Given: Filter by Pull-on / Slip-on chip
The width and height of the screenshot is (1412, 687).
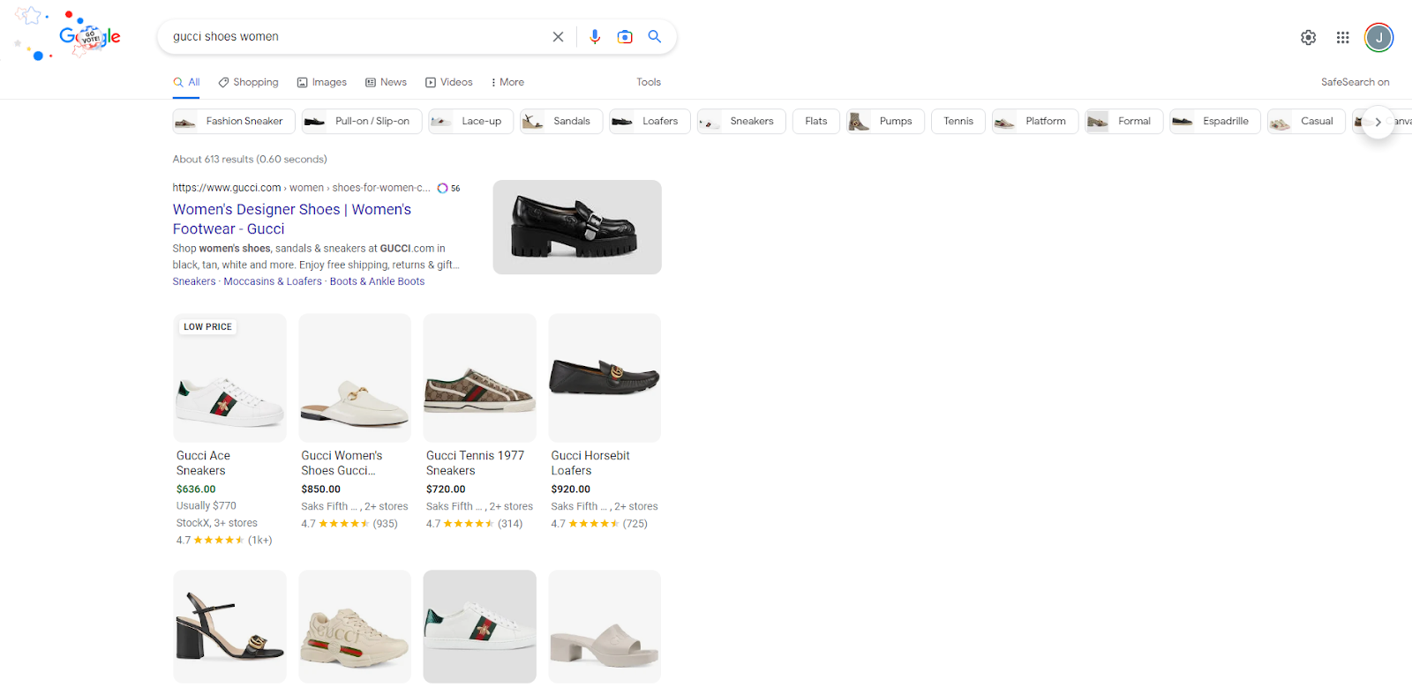Looking at the screenshot, I should pos(362,121).
